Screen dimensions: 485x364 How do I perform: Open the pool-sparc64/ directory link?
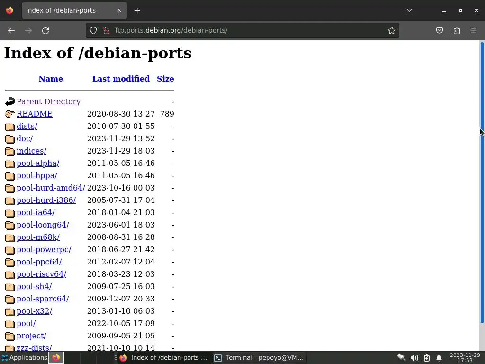(43, 299)
